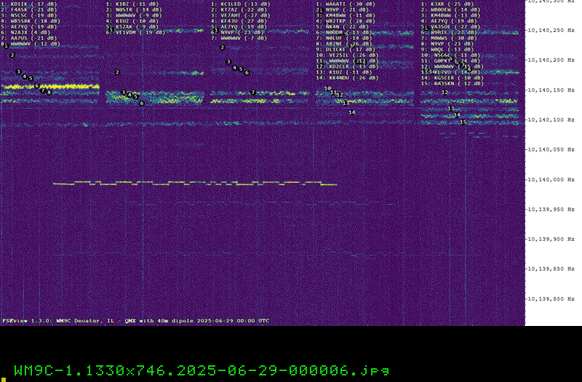The width and height of the screenshot is (582, 382).
Task: Click the 10,140,000 Hz frequency label
Action: (x=551, y=179)
